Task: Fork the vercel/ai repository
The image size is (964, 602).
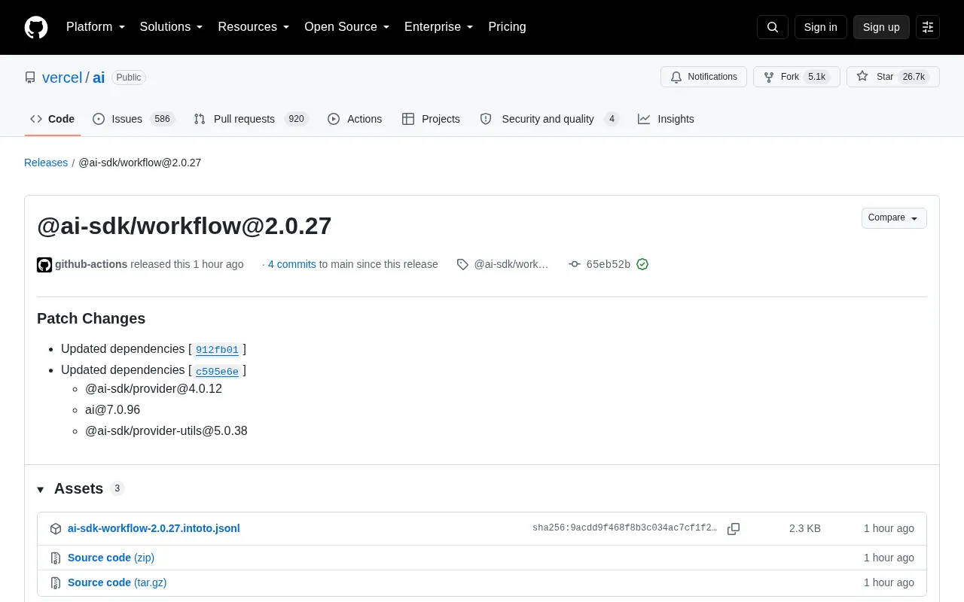Action: coord(796,77)
